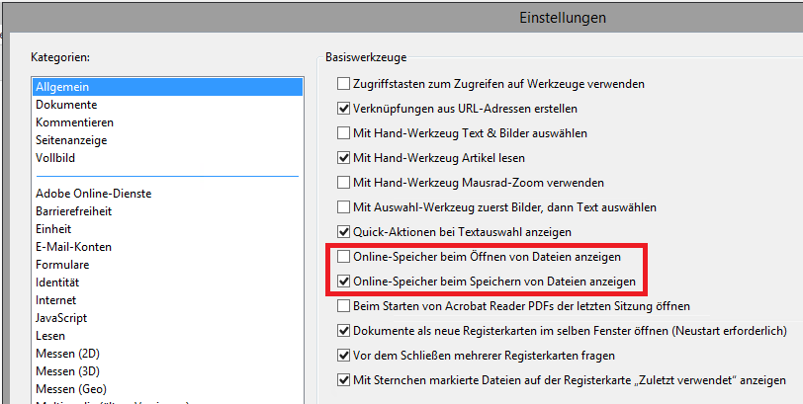Screen dimensions: 803x404
Task: Uncheck Vor dem Schließen mehrerer Registerkarten fragen
Action: click(x=344, y=356)
